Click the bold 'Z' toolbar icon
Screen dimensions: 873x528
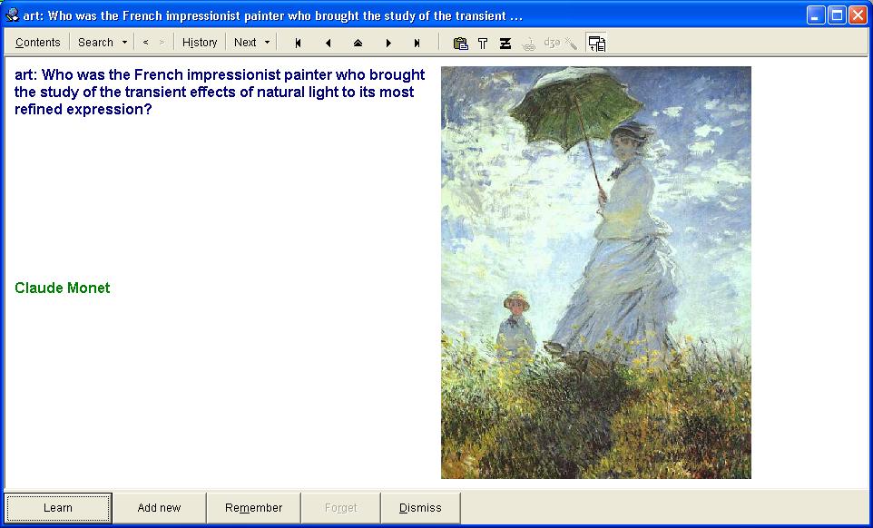coord(505,43)
